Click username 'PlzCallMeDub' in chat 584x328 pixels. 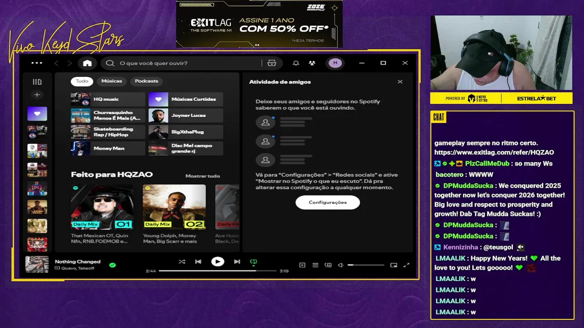[x=486, y=164]
